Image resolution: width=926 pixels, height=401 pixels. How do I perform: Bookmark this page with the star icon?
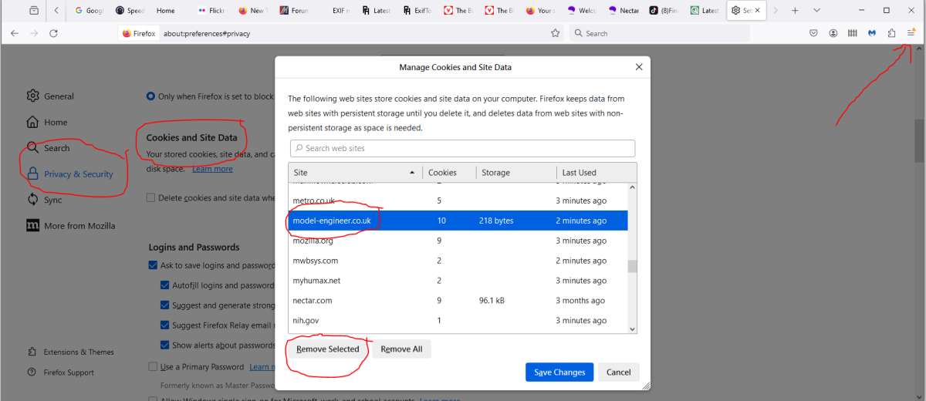[x=555, y=33]
